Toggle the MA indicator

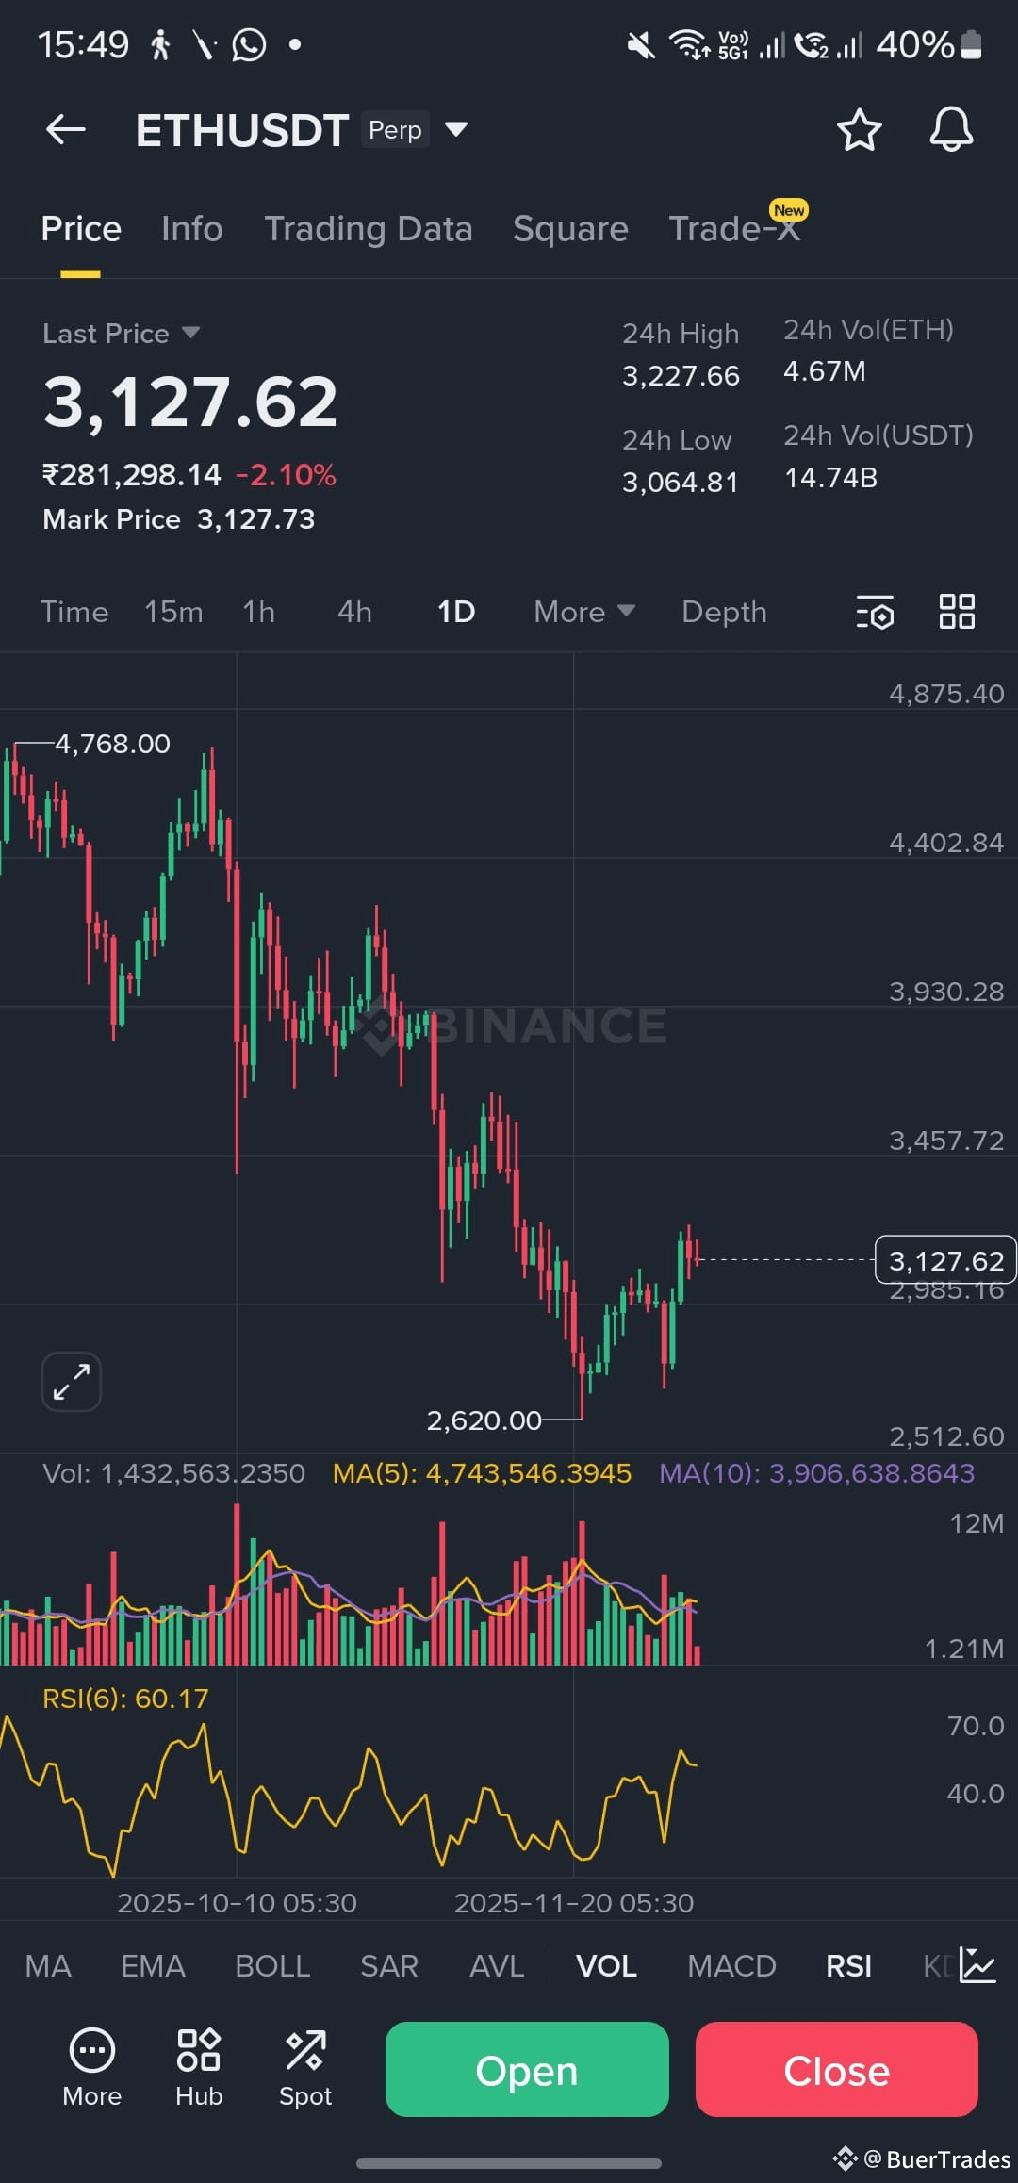[48, 1966]
